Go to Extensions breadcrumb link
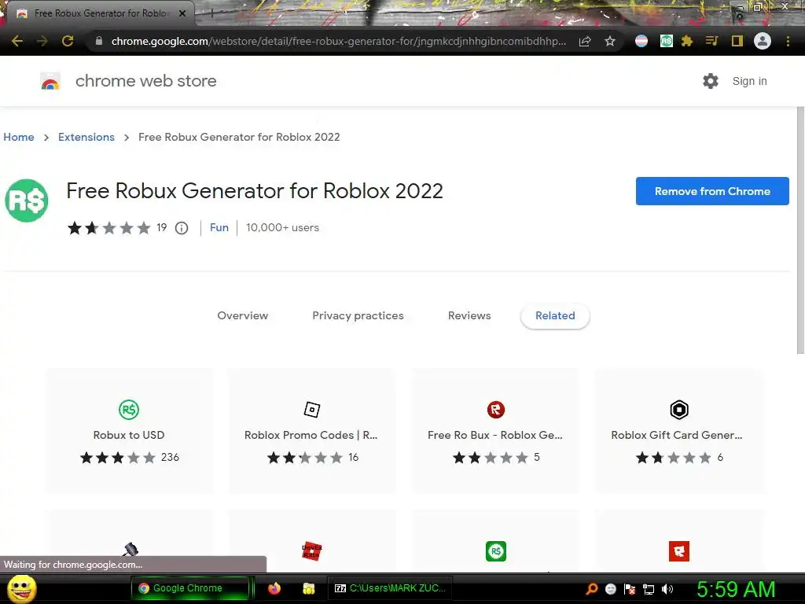This screenshot has width=805, height=604. pos(86,137)
